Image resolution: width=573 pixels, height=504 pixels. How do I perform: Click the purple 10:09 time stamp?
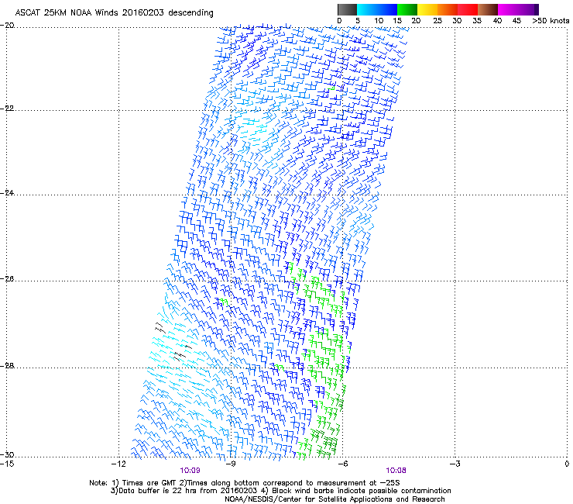point(190,471)
